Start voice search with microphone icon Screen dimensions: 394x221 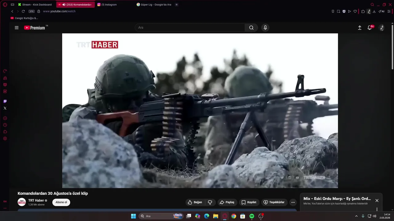[x=265, y=28]
